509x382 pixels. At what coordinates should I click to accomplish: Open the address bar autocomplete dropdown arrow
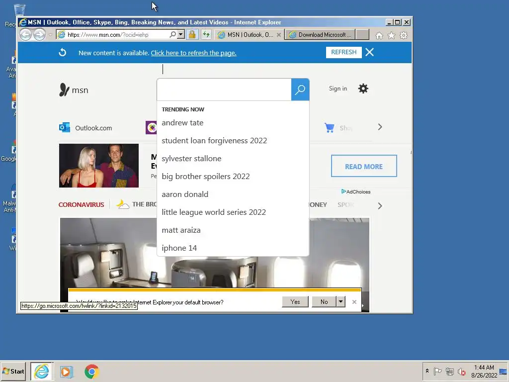[181, 34]
